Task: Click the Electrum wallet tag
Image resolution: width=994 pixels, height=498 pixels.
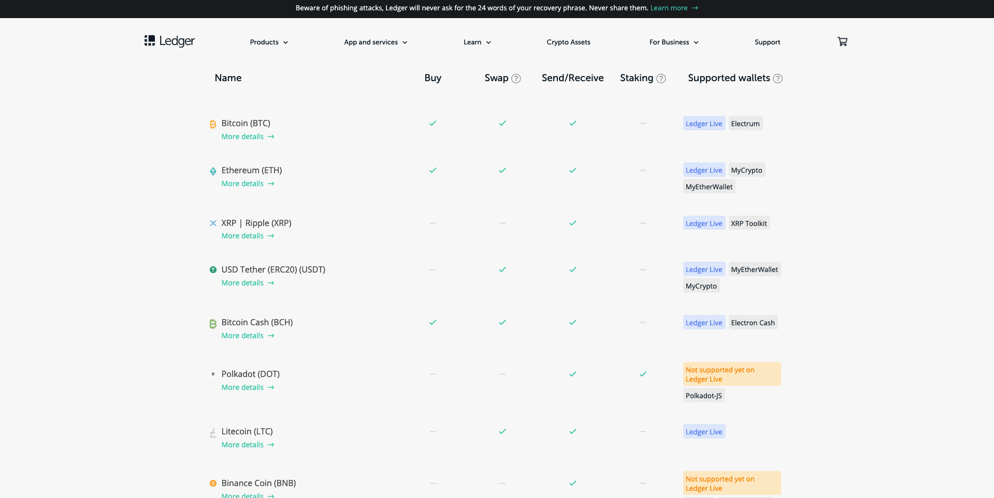Action: point(745,124)
